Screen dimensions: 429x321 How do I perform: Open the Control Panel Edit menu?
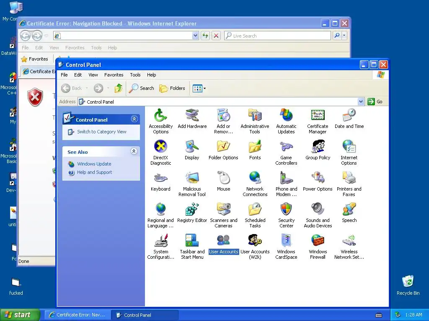[x=78, y=75]
